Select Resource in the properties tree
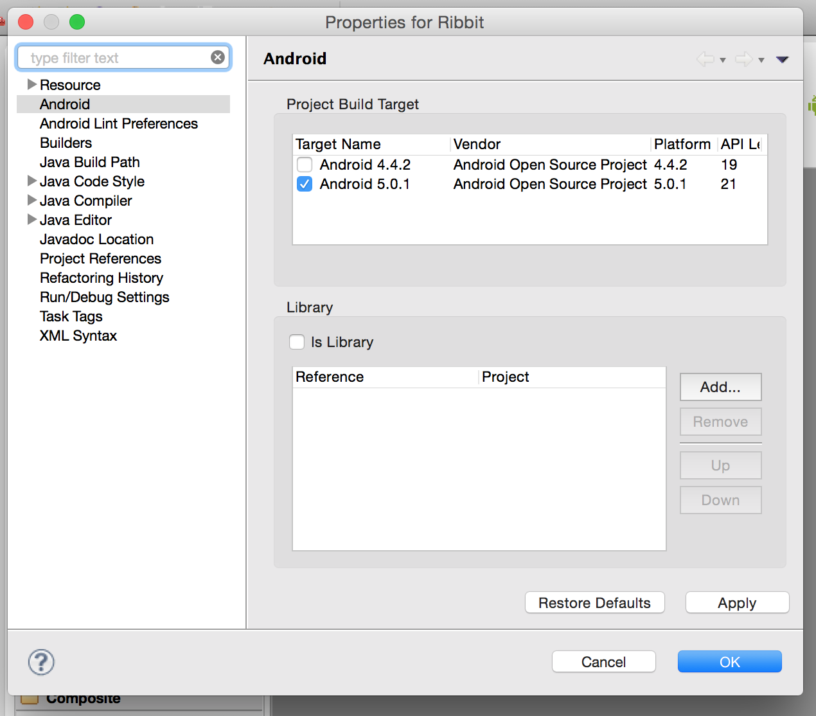The height and width of the screenshot is (716, 816). pos(70,85)
